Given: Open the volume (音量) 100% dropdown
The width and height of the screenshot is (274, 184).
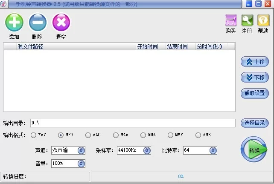Looking at the screenshot, I should tap(81, 164).
